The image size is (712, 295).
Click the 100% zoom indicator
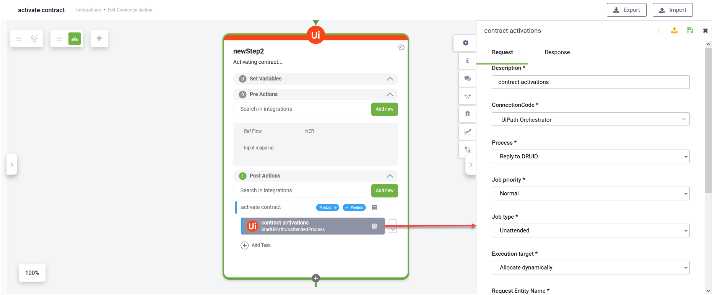[x=32, y=273]
